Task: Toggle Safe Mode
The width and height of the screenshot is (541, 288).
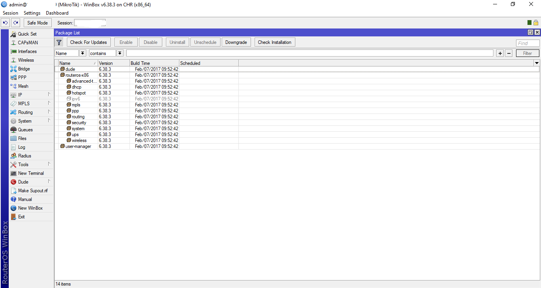Action: 38,23
